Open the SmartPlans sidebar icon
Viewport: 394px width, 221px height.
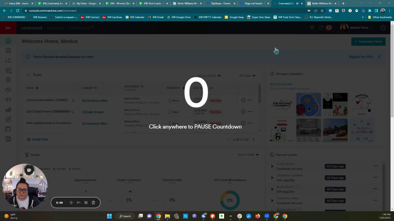pyautogui.click(x=8, y=70)
